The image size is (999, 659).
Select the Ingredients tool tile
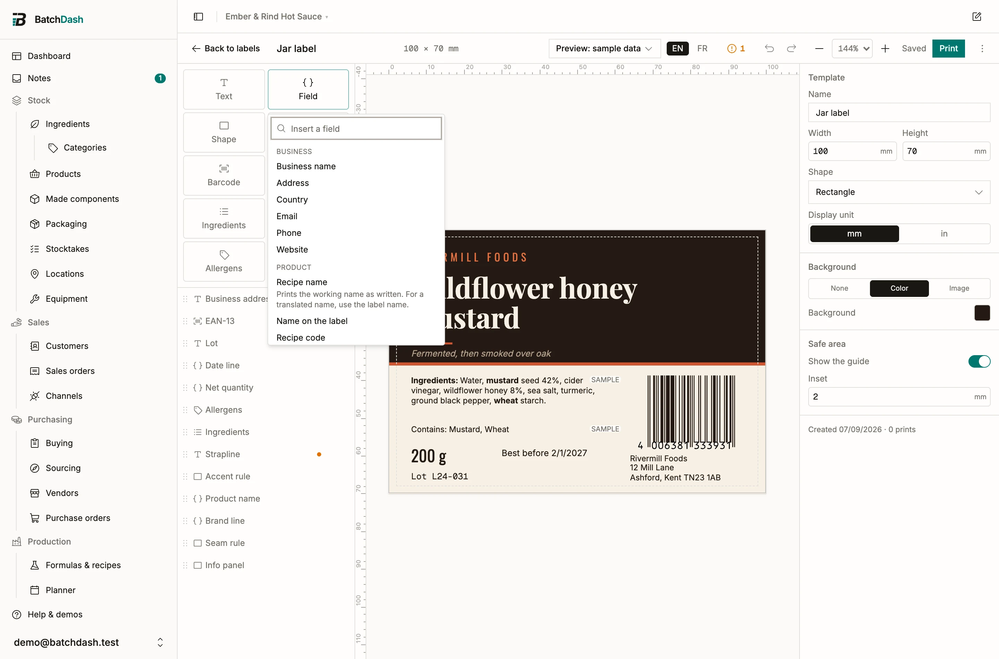click(x=224, y=219)
